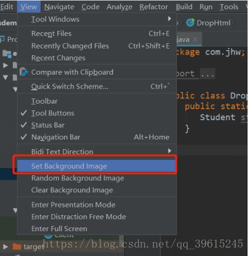The width and height of the screenshot is (250, 256).
Task: Click the Compare with Clipboard icon
Action: pyautogui.click(x=24, y=72)
